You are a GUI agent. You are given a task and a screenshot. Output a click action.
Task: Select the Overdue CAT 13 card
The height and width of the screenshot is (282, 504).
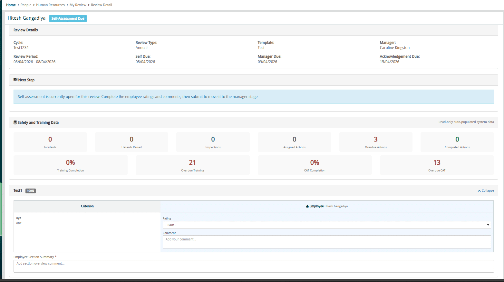(437, 165)
